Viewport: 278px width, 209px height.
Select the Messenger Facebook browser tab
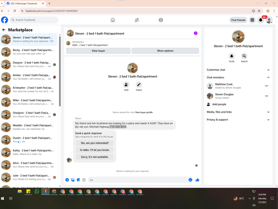tap(25, 3)
